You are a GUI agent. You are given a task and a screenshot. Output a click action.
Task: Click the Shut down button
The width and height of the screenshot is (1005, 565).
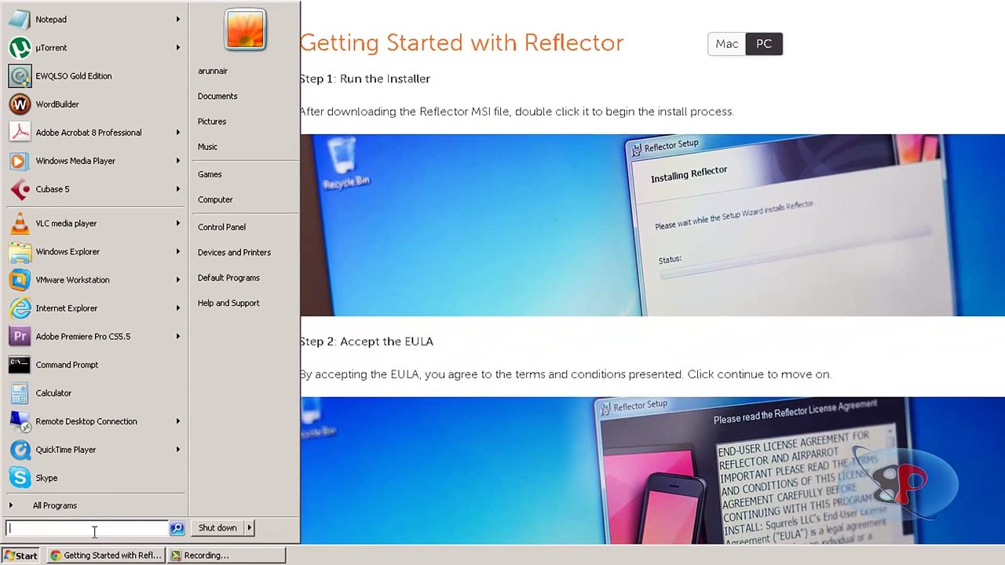[217, 528]
